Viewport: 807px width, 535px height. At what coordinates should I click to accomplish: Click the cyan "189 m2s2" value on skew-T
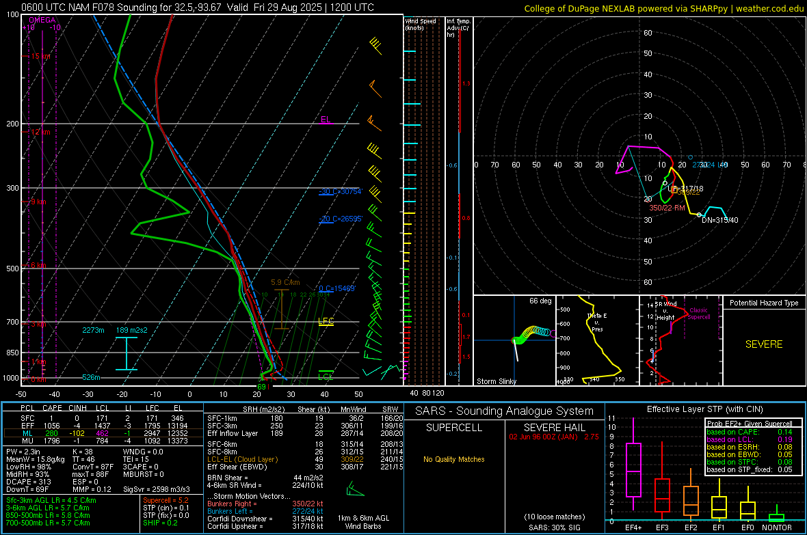pyautogui.click(x=132, y=330)
